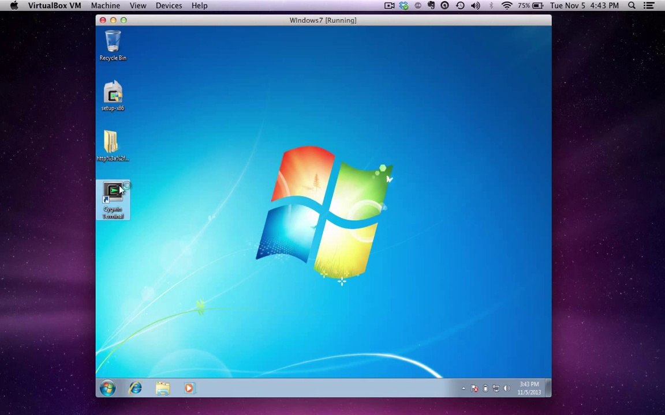Open Windows Explorer from the taskbar
The height and width of the screenshot is (415, 665).
(162, 388)
